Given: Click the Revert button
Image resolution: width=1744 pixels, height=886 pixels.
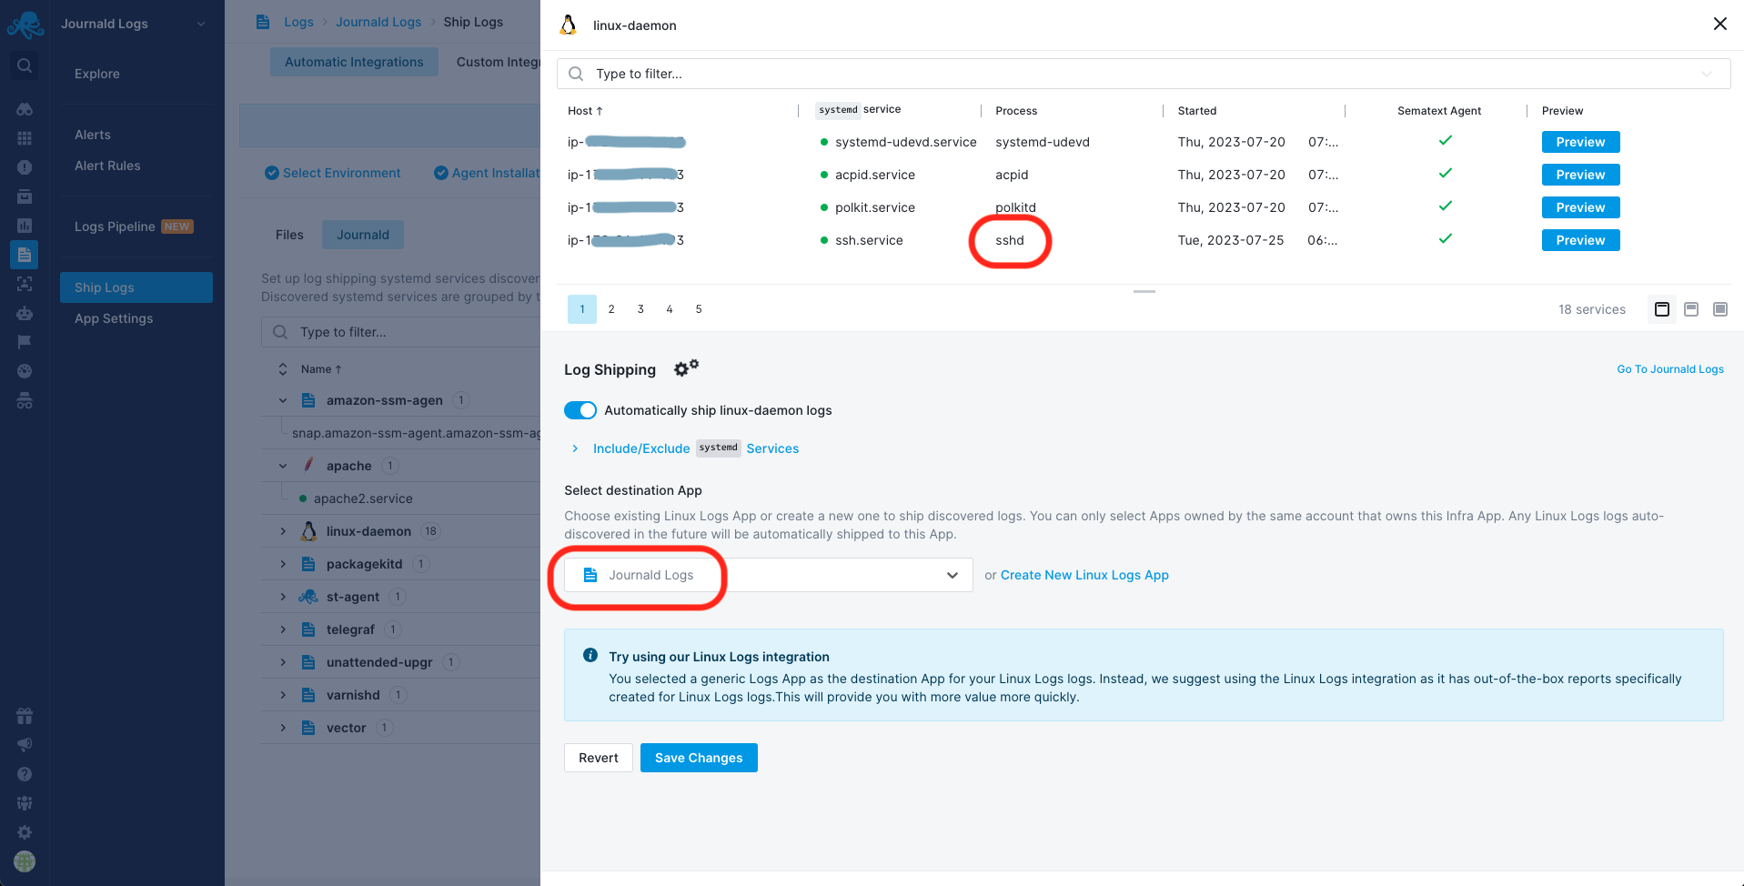Looking at the screenshot, I should pos(599,758).
